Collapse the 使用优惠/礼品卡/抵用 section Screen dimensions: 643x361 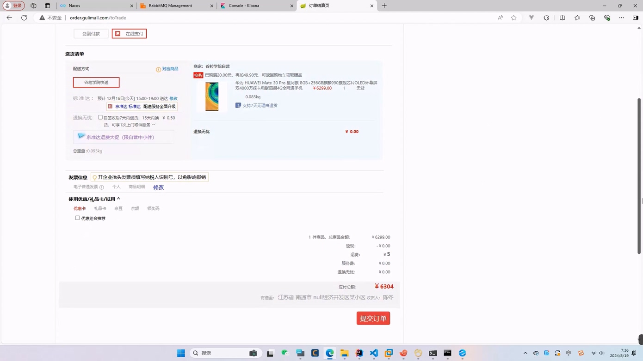[118, 199]
